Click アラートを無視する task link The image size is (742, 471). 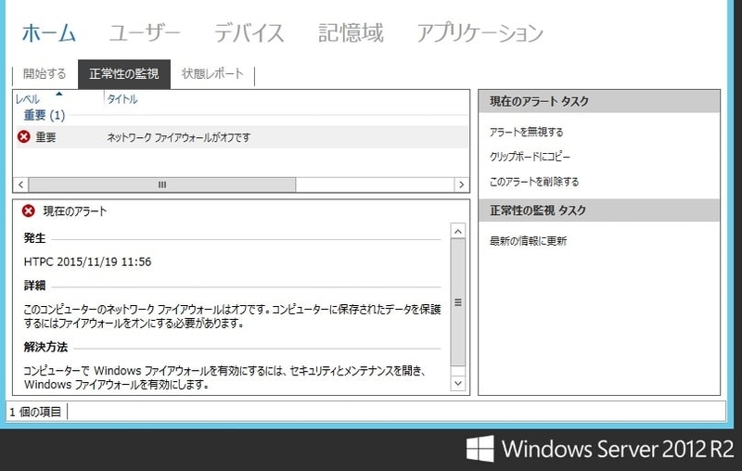(526, 133)
